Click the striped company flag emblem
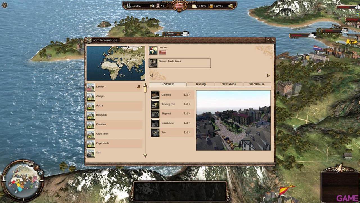This screenshot has height=203, width=360. [x=179, y=5]
